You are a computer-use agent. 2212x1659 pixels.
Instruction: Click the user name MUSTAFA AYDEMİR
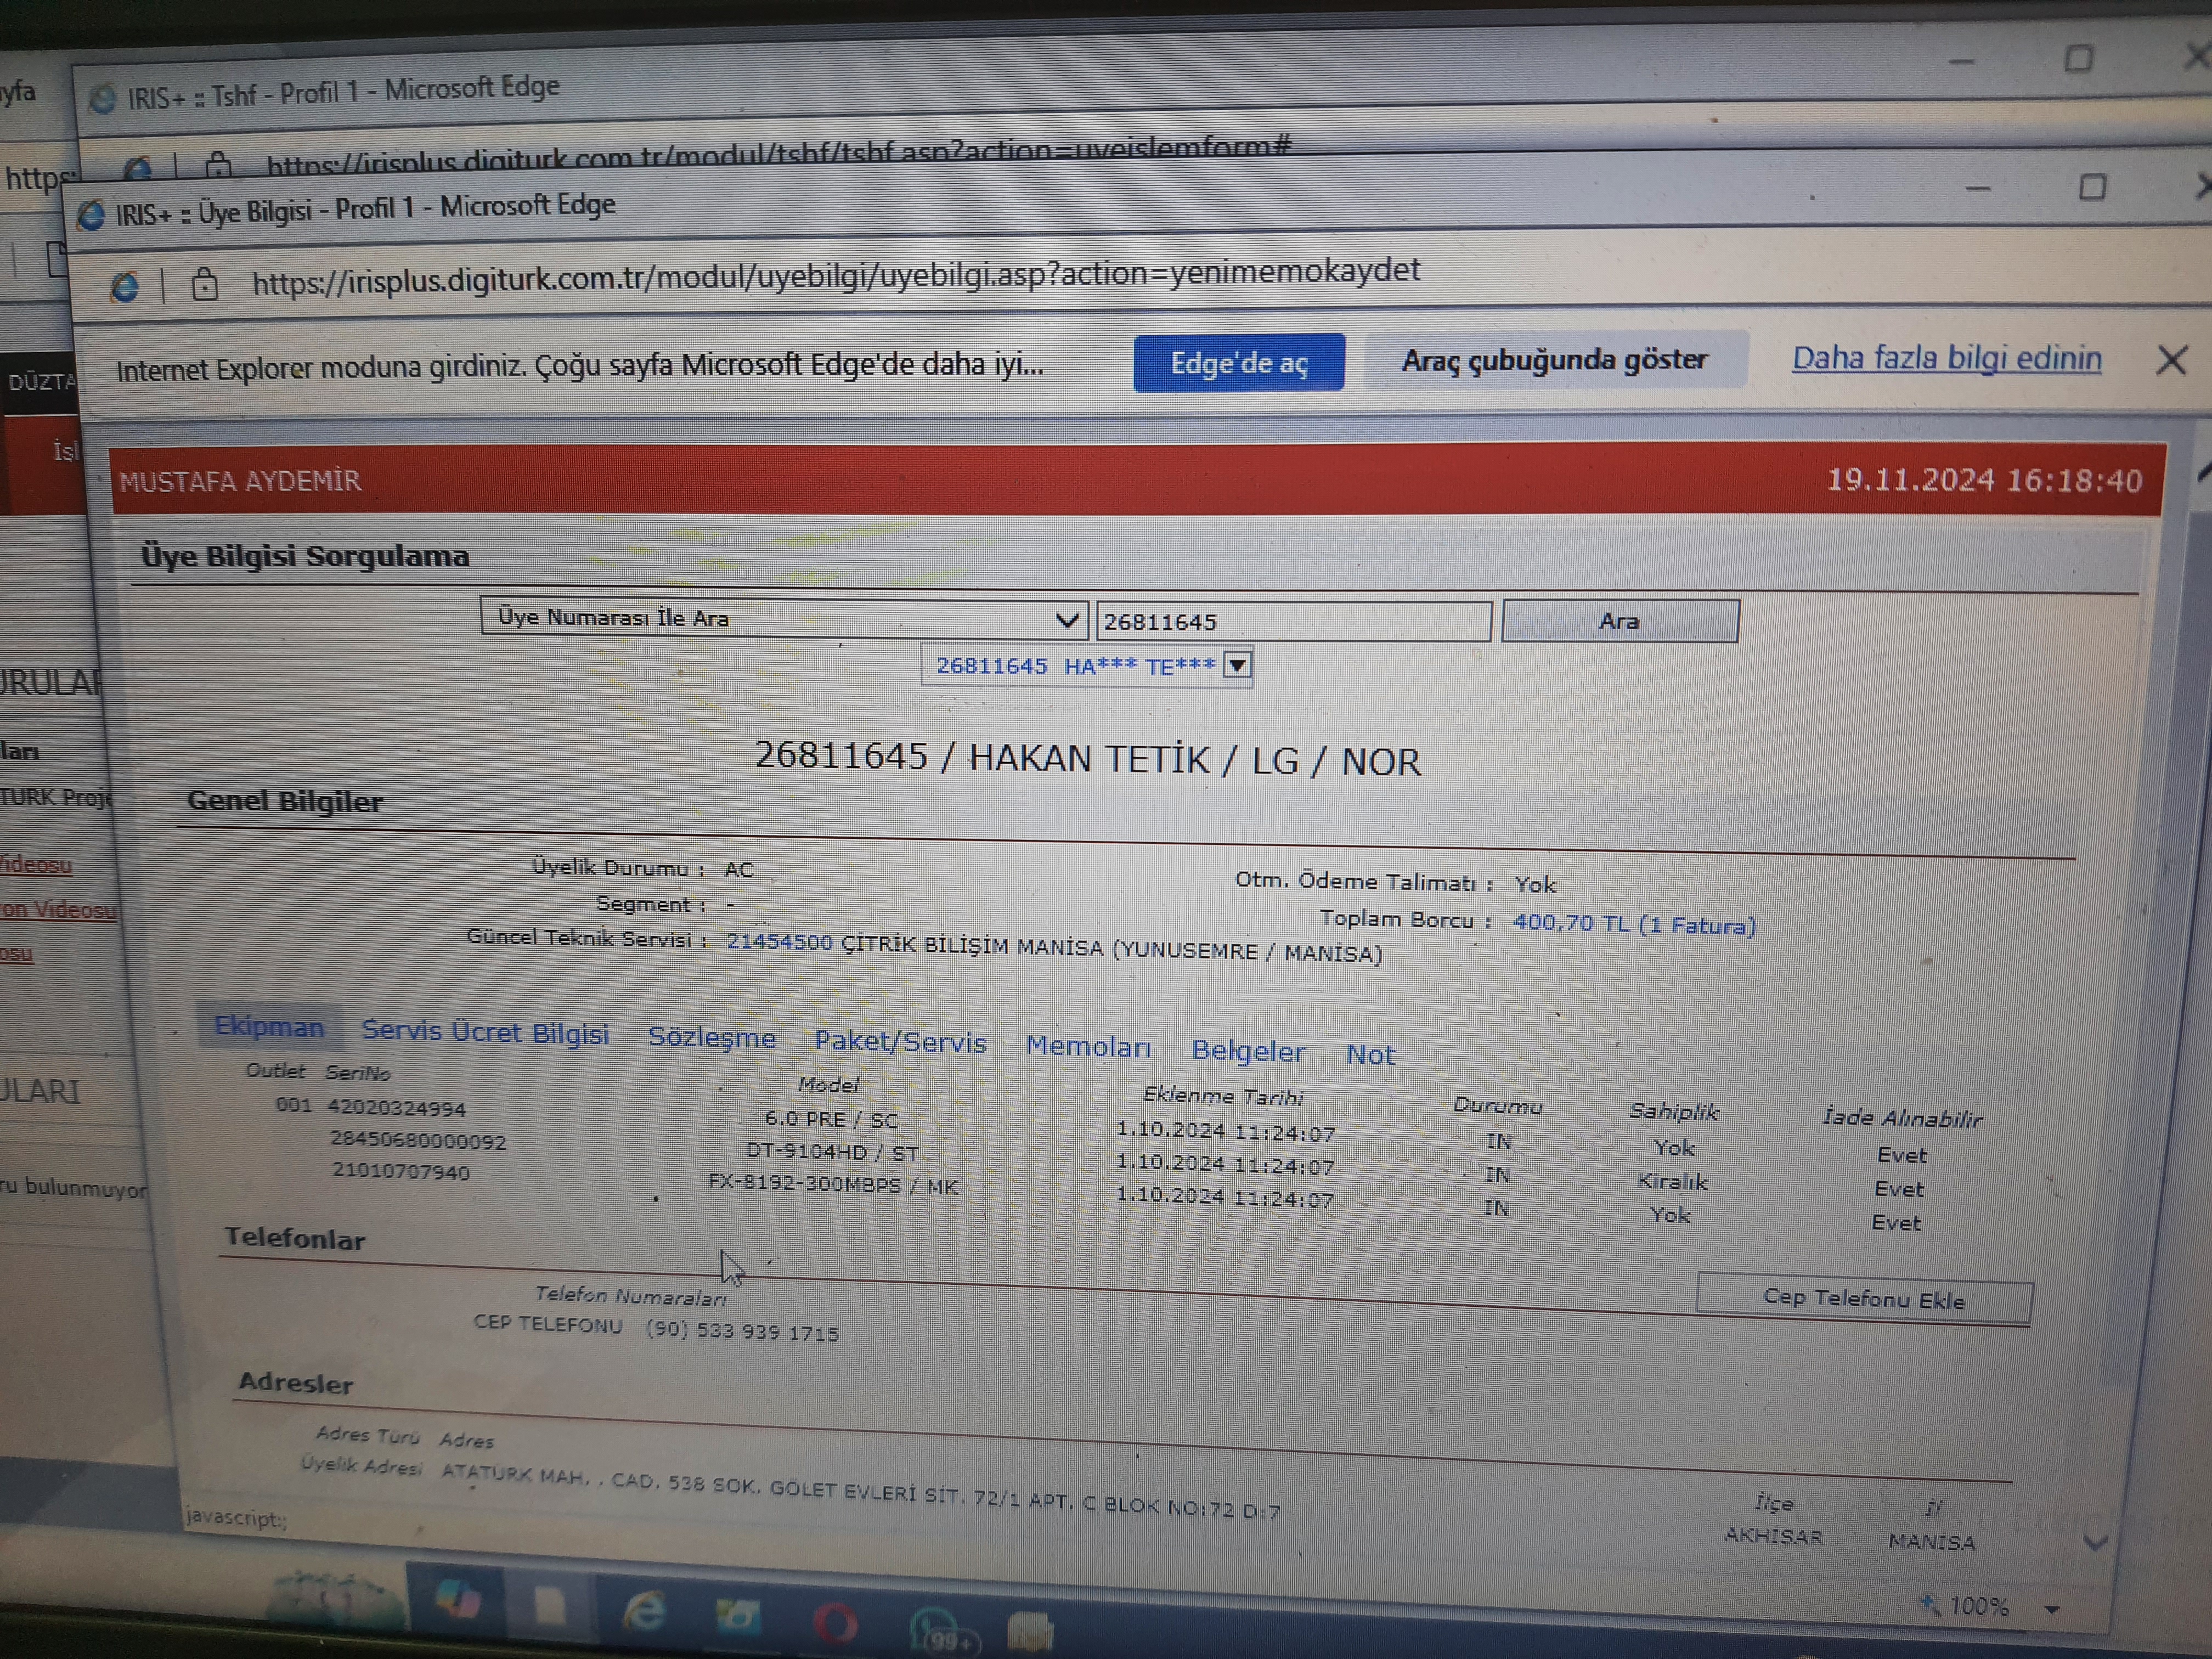pyautogui.click(x=240, y=481)
